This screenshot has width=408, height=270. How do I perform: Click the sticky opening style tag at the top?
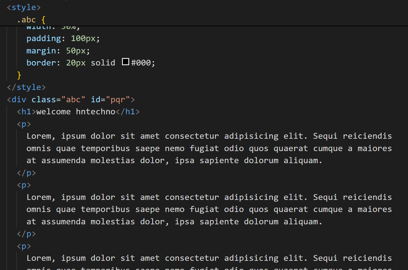(x=24, y=7)
